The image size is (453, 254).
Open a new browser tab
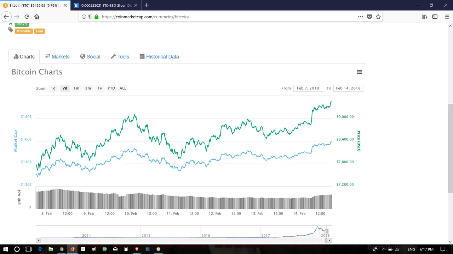coord(147,5)
